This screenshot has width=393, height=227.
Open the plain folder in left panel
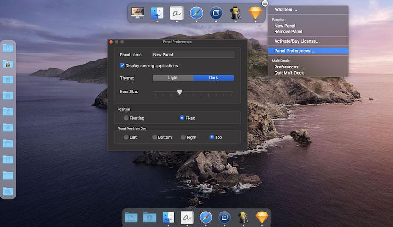point(8,175)
